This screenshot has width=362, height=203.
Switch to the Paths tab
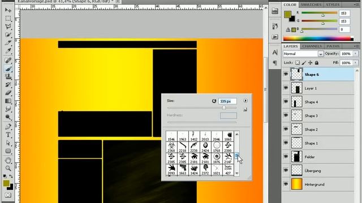[333, 46]
